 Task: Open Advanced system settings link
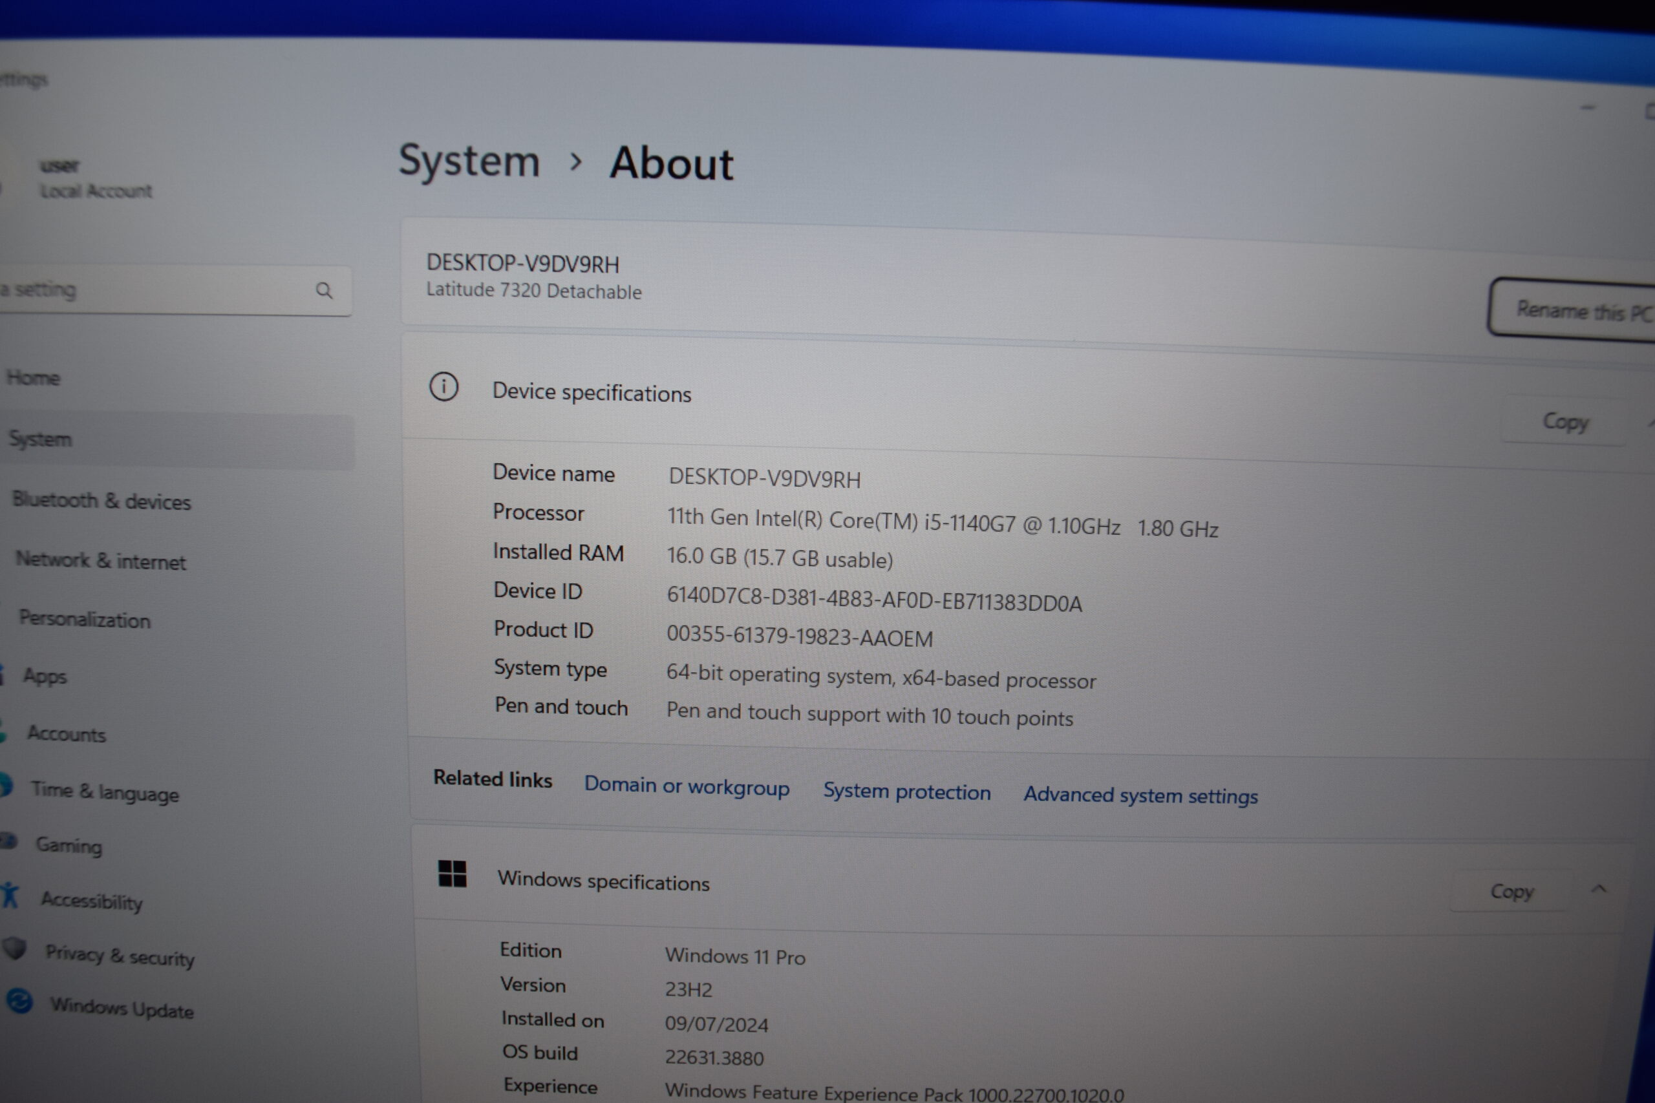pyautogui.click(x=1140, y=795)
